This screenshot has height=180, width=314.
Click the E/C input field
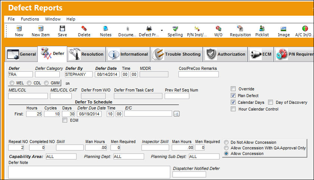[x=148, y=114]
